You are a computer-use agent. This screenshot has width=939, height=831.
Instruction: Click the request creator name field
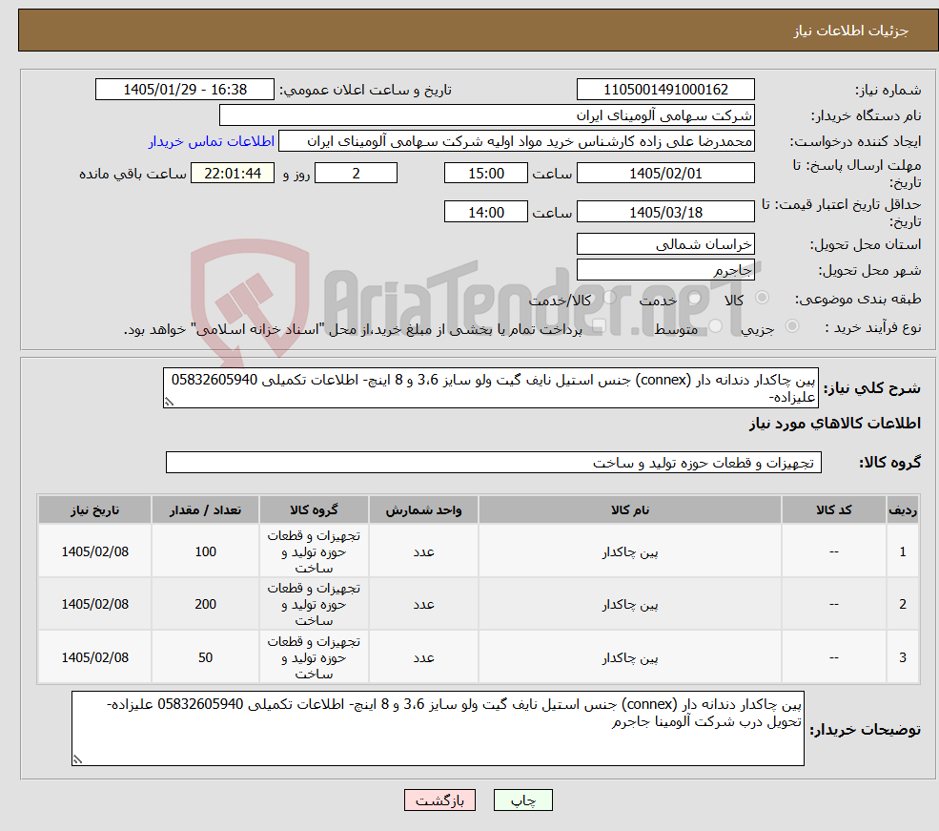[x=516, y=141]
